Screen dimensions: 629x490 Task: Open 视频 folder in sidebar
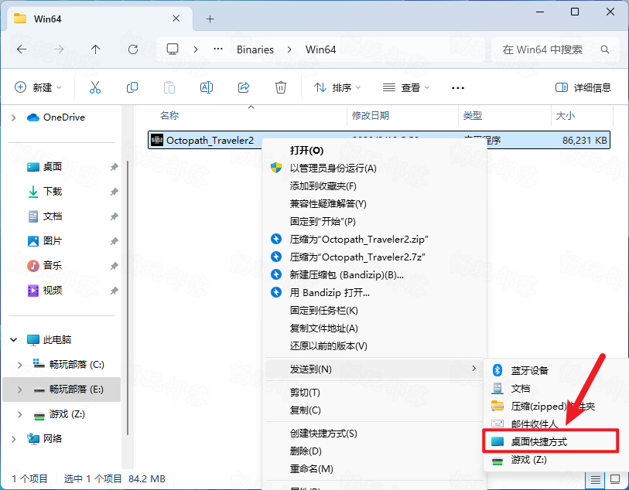coord(52,290)
